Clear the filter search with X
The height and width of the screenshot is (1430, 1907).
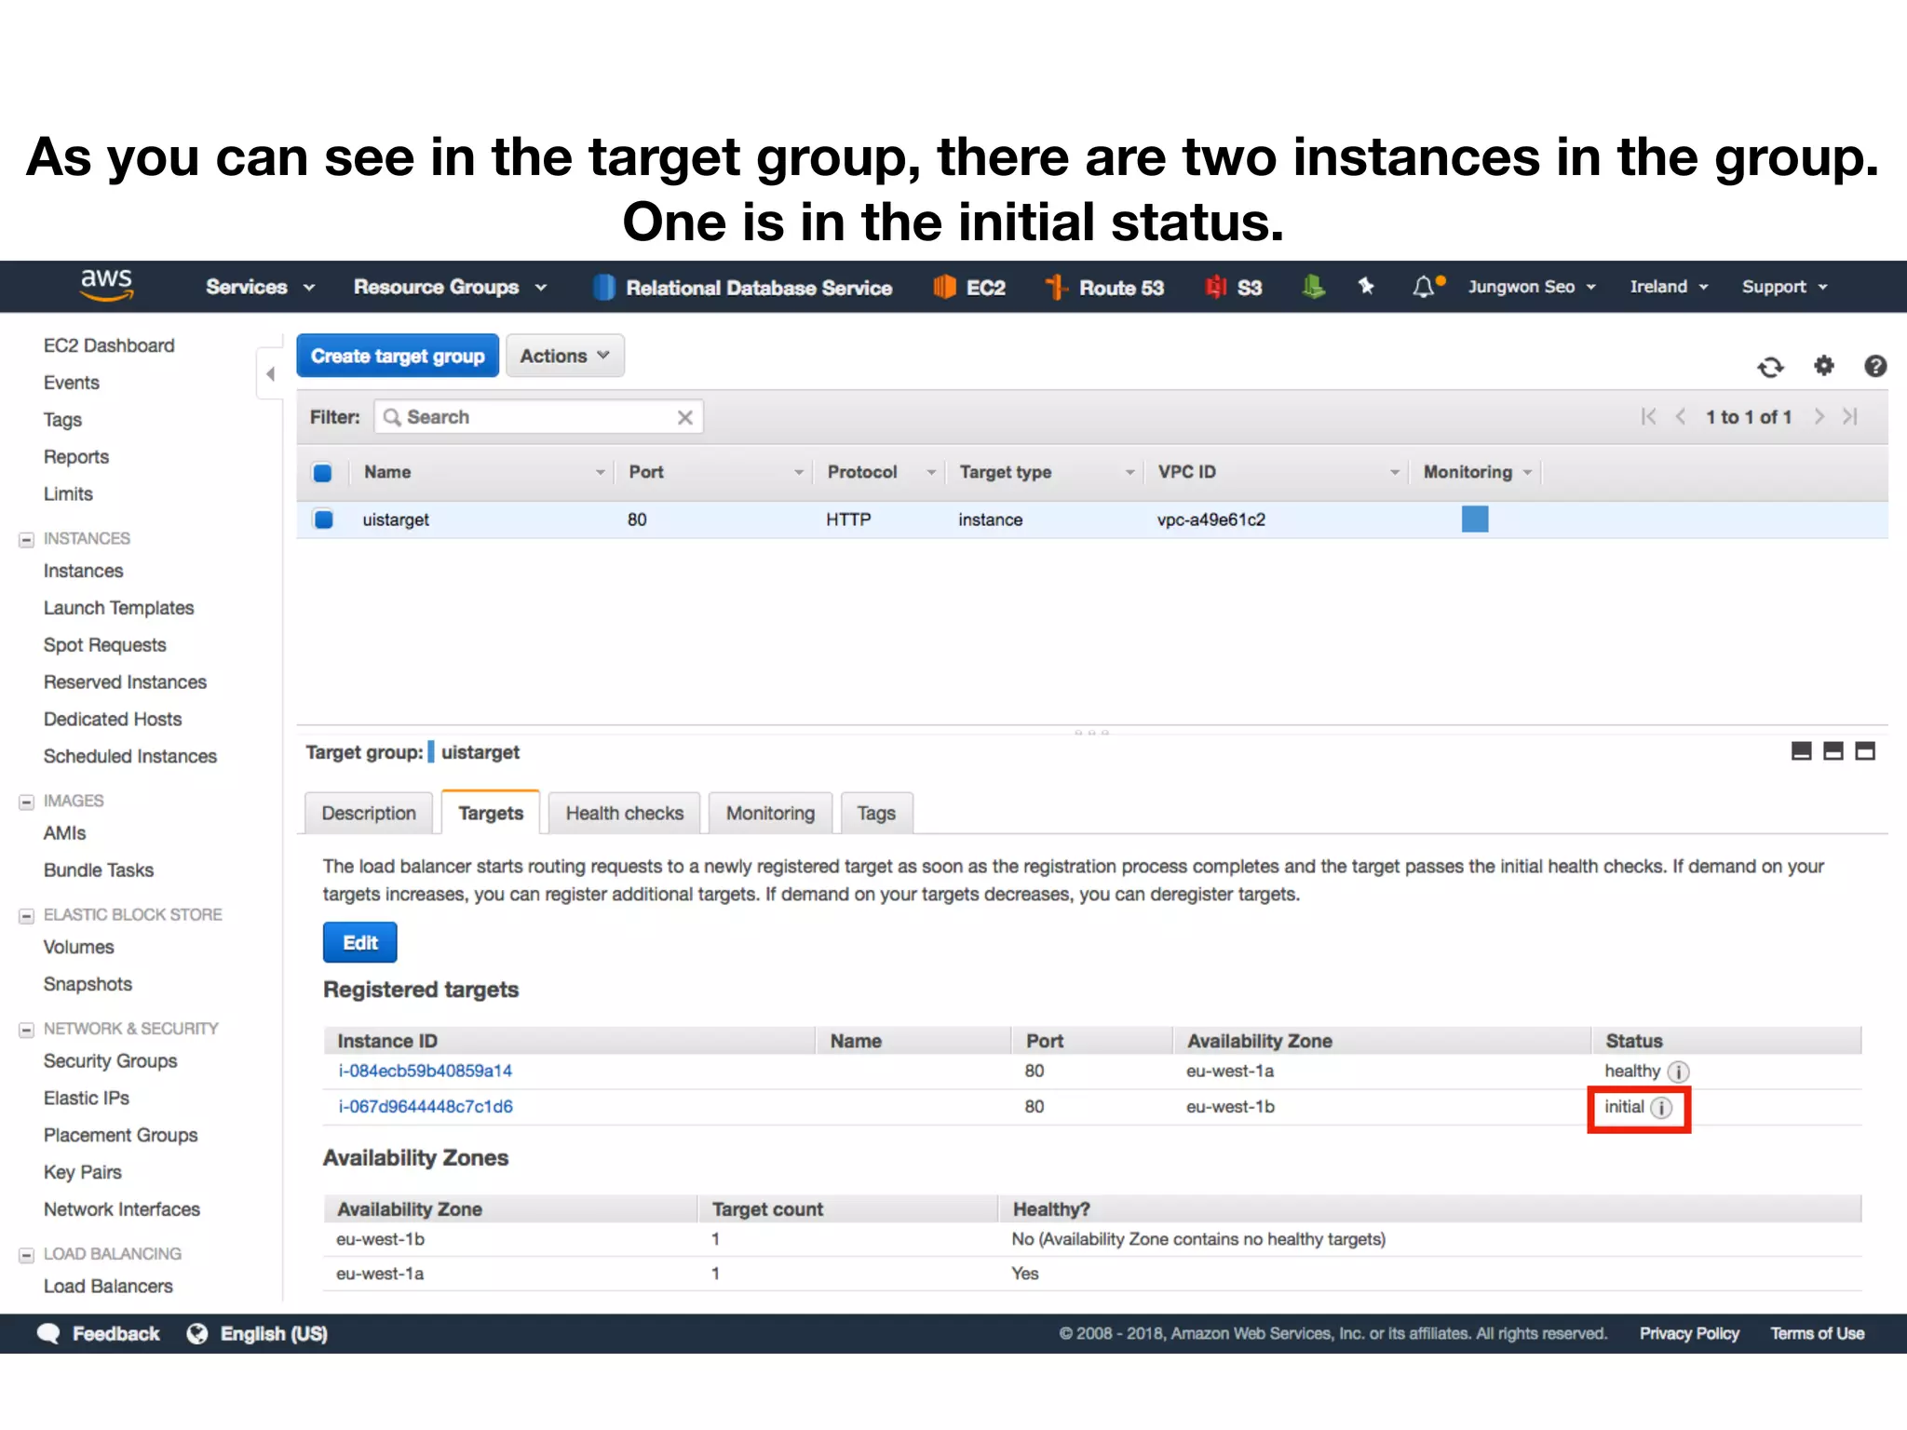click(x=684, y=417)
